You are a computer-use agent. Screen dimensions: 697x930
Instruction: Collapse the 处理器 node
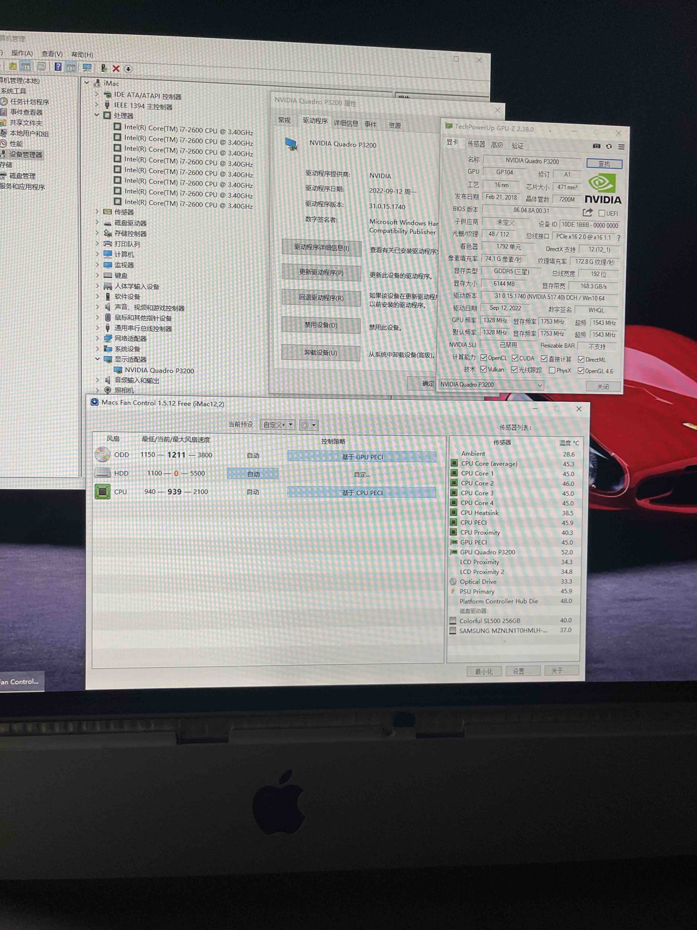click(97, 114)
